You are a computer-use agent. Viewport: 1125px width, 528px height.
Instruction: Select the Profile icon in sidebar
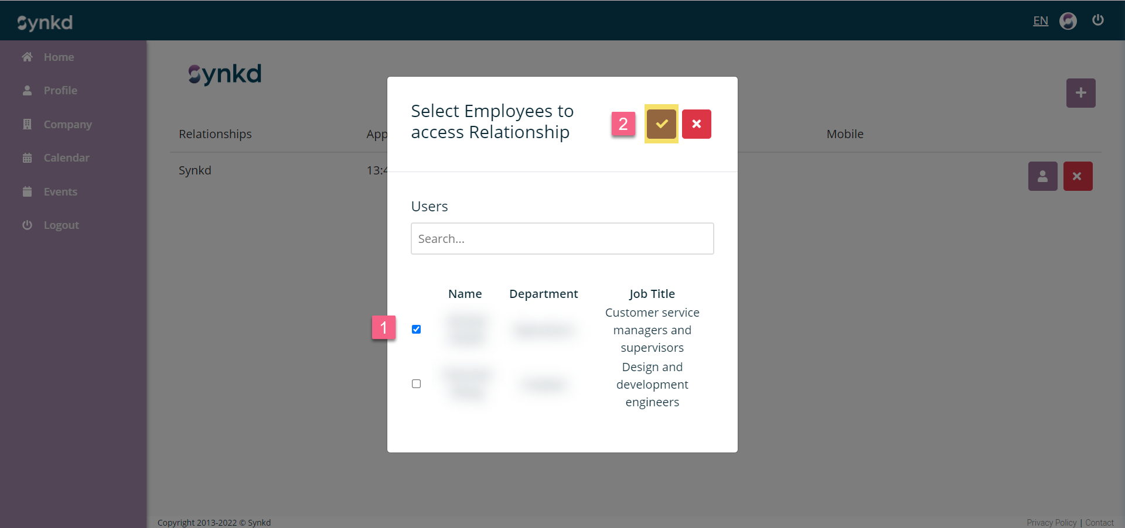point(27,90)
